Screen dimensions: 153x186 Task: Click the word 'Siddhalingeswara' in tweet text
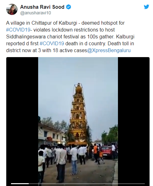(26, 37)
